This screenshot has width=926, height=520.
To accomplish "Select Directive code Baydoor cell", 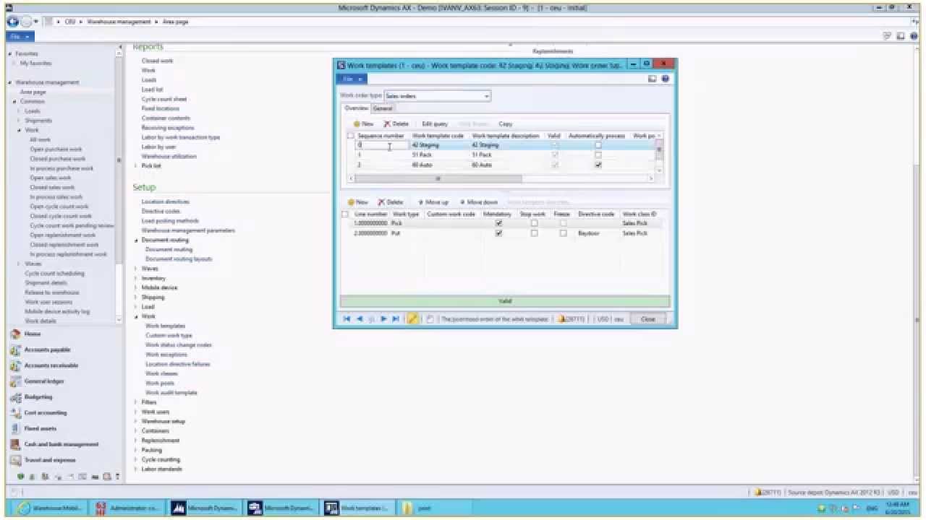I will pos(598,233).
